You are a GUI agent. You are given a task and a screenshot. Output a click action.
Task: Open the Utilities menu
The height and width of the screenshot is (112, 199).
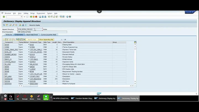tap(26, 13)
